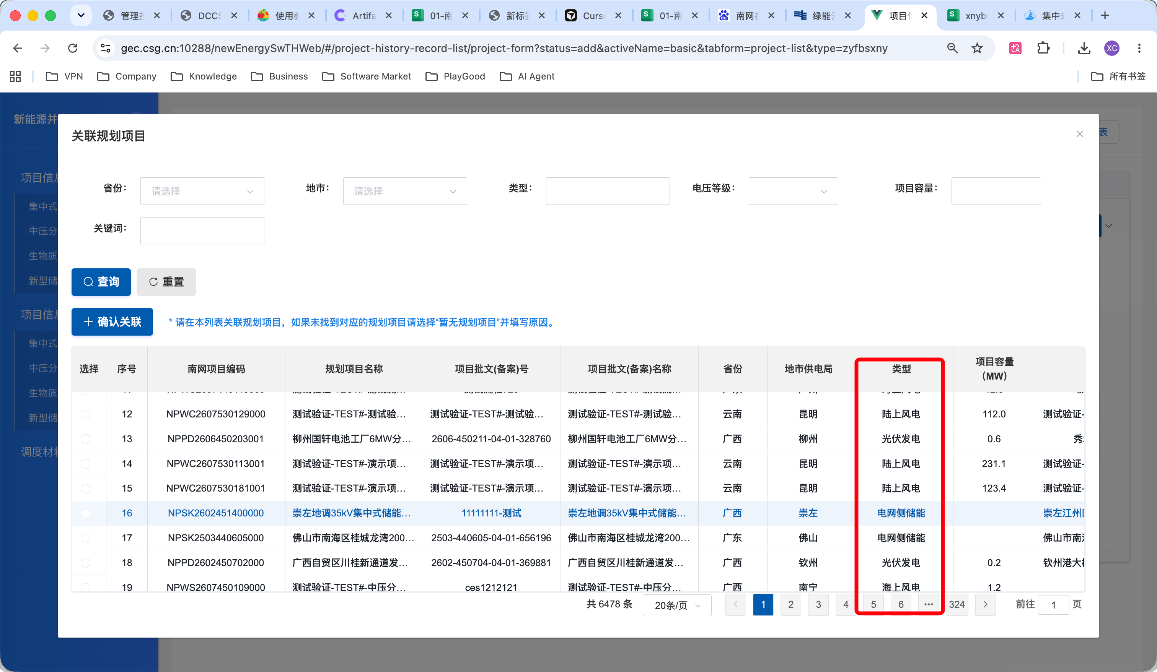The image size is (1157, 672).
Task: Open the 20条/页 page size dropdown
Action: click(677, 605)
